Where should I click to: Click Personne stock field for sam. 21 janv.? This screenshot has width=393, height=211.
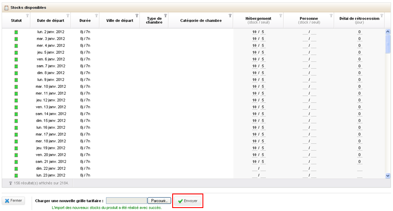(x=305, y=162)
